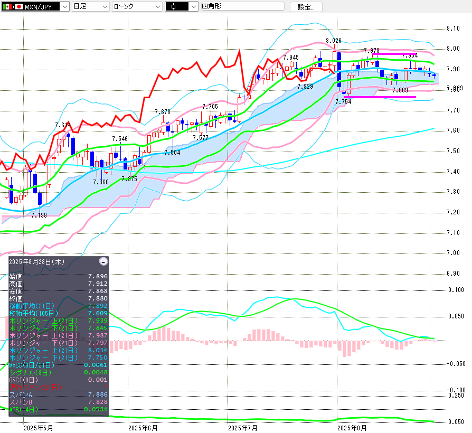This screenshot has height=433, width=472.
Task: Open the ローソク chart type dropdown
Action: (137, 6)
